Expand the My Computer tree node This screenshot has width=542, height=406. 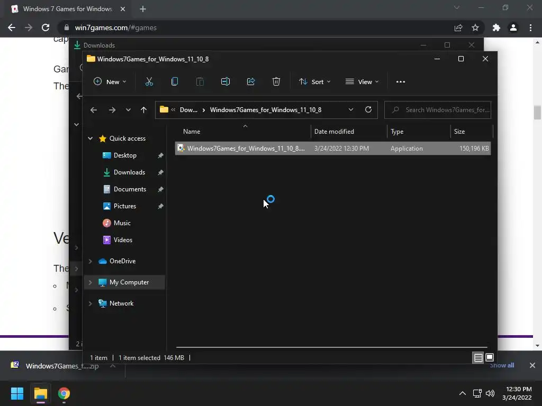tap(90, 282)
